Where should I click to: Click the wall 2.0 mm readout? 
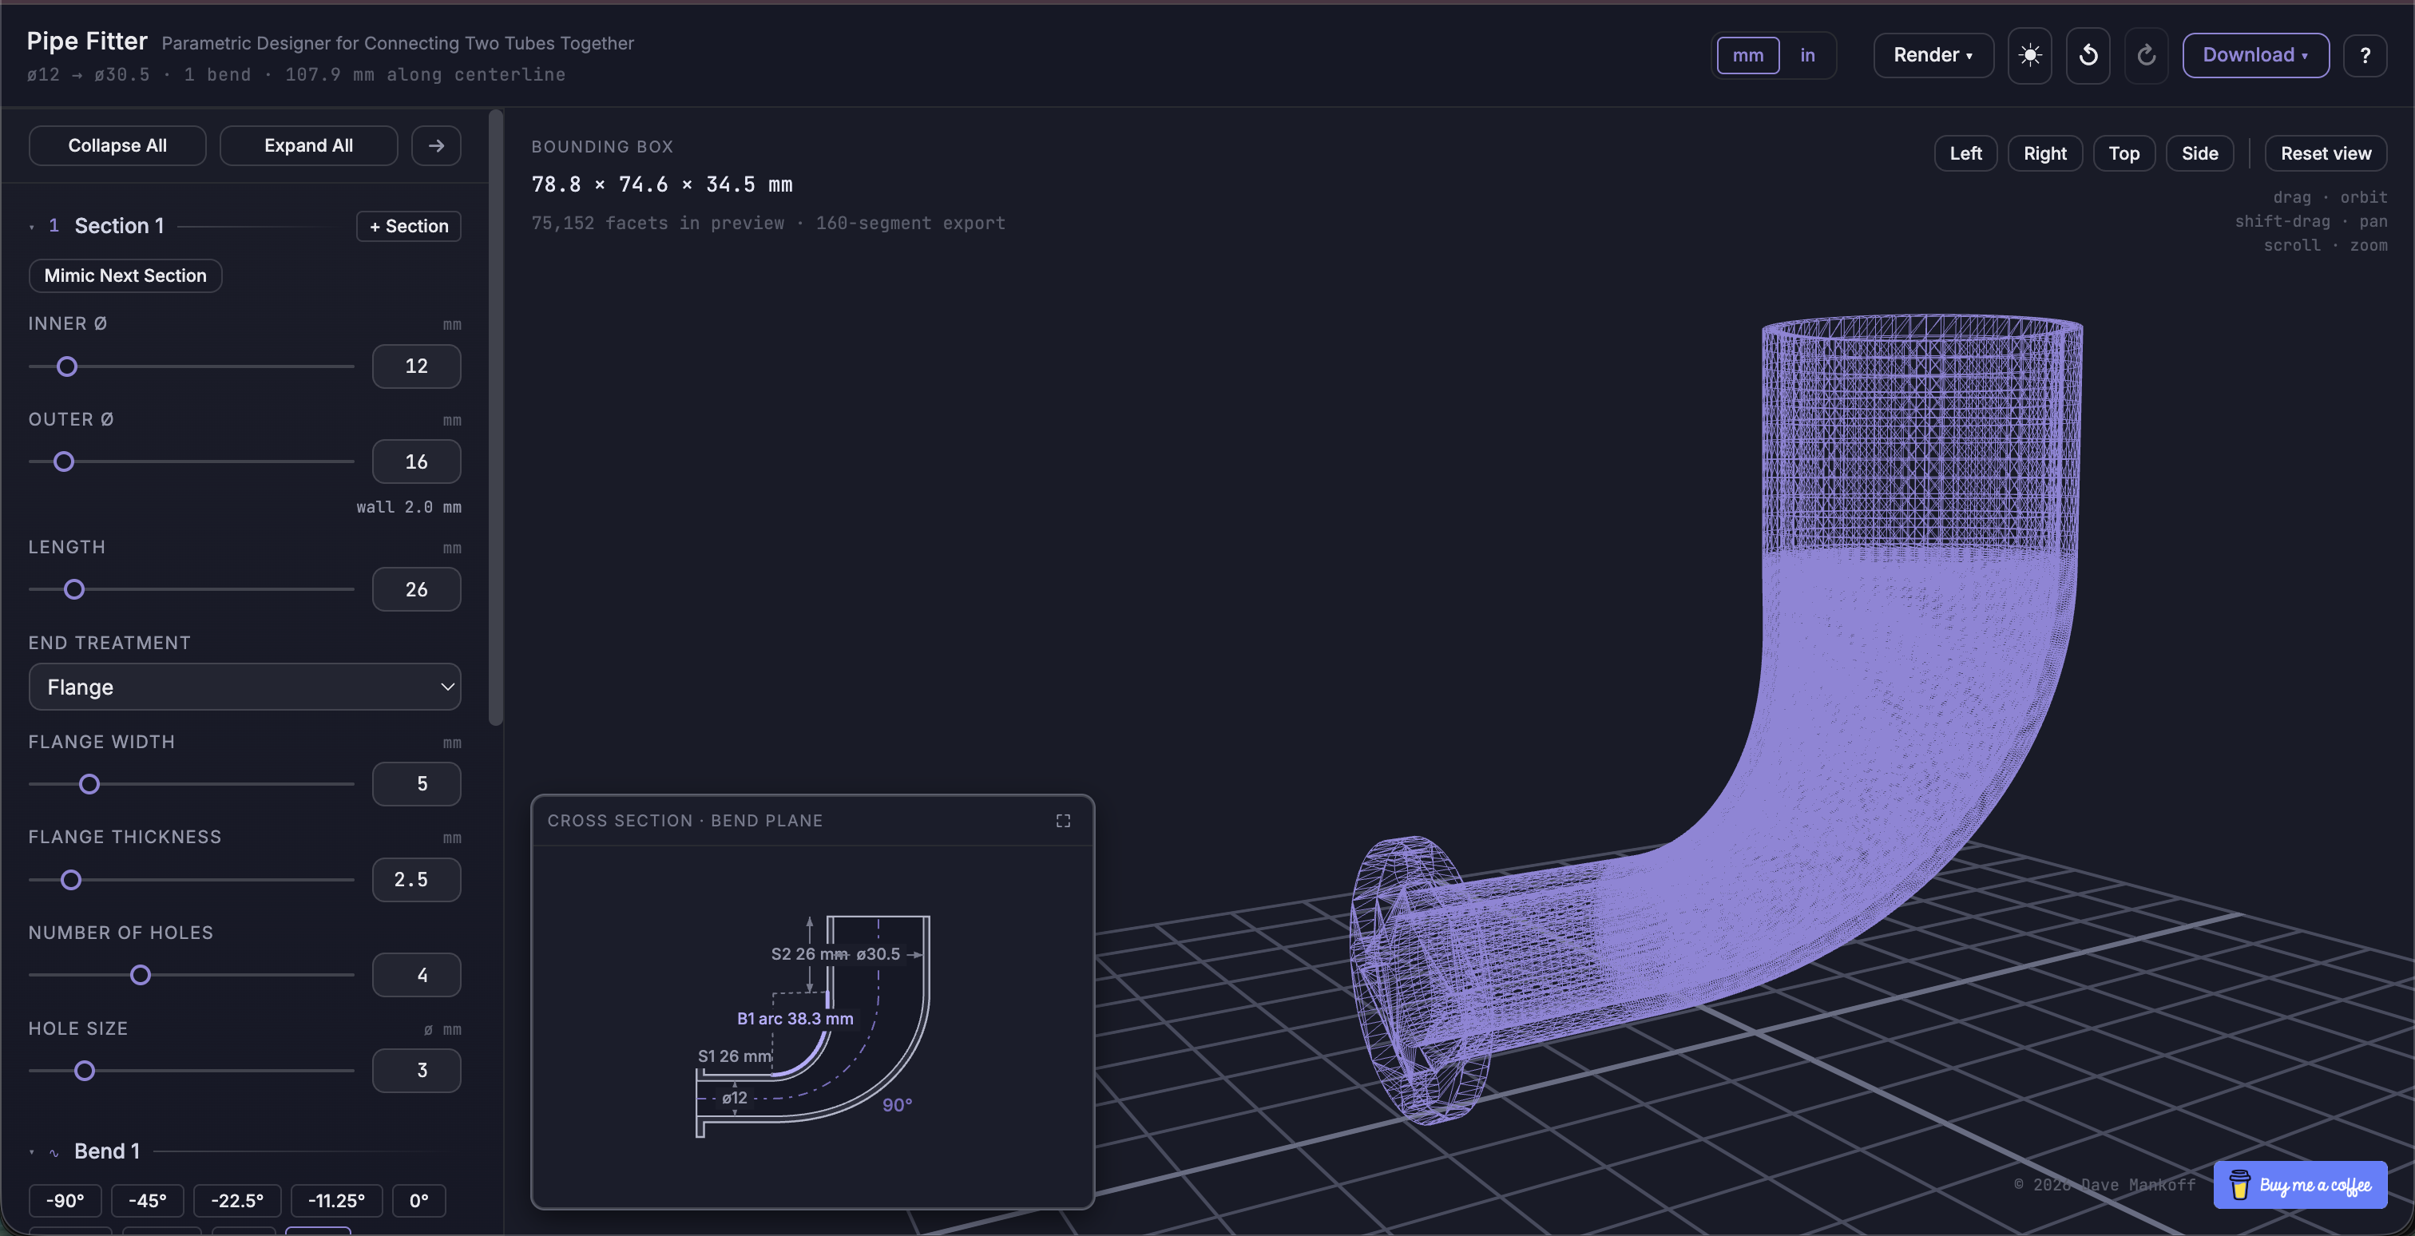click(409, 507)
